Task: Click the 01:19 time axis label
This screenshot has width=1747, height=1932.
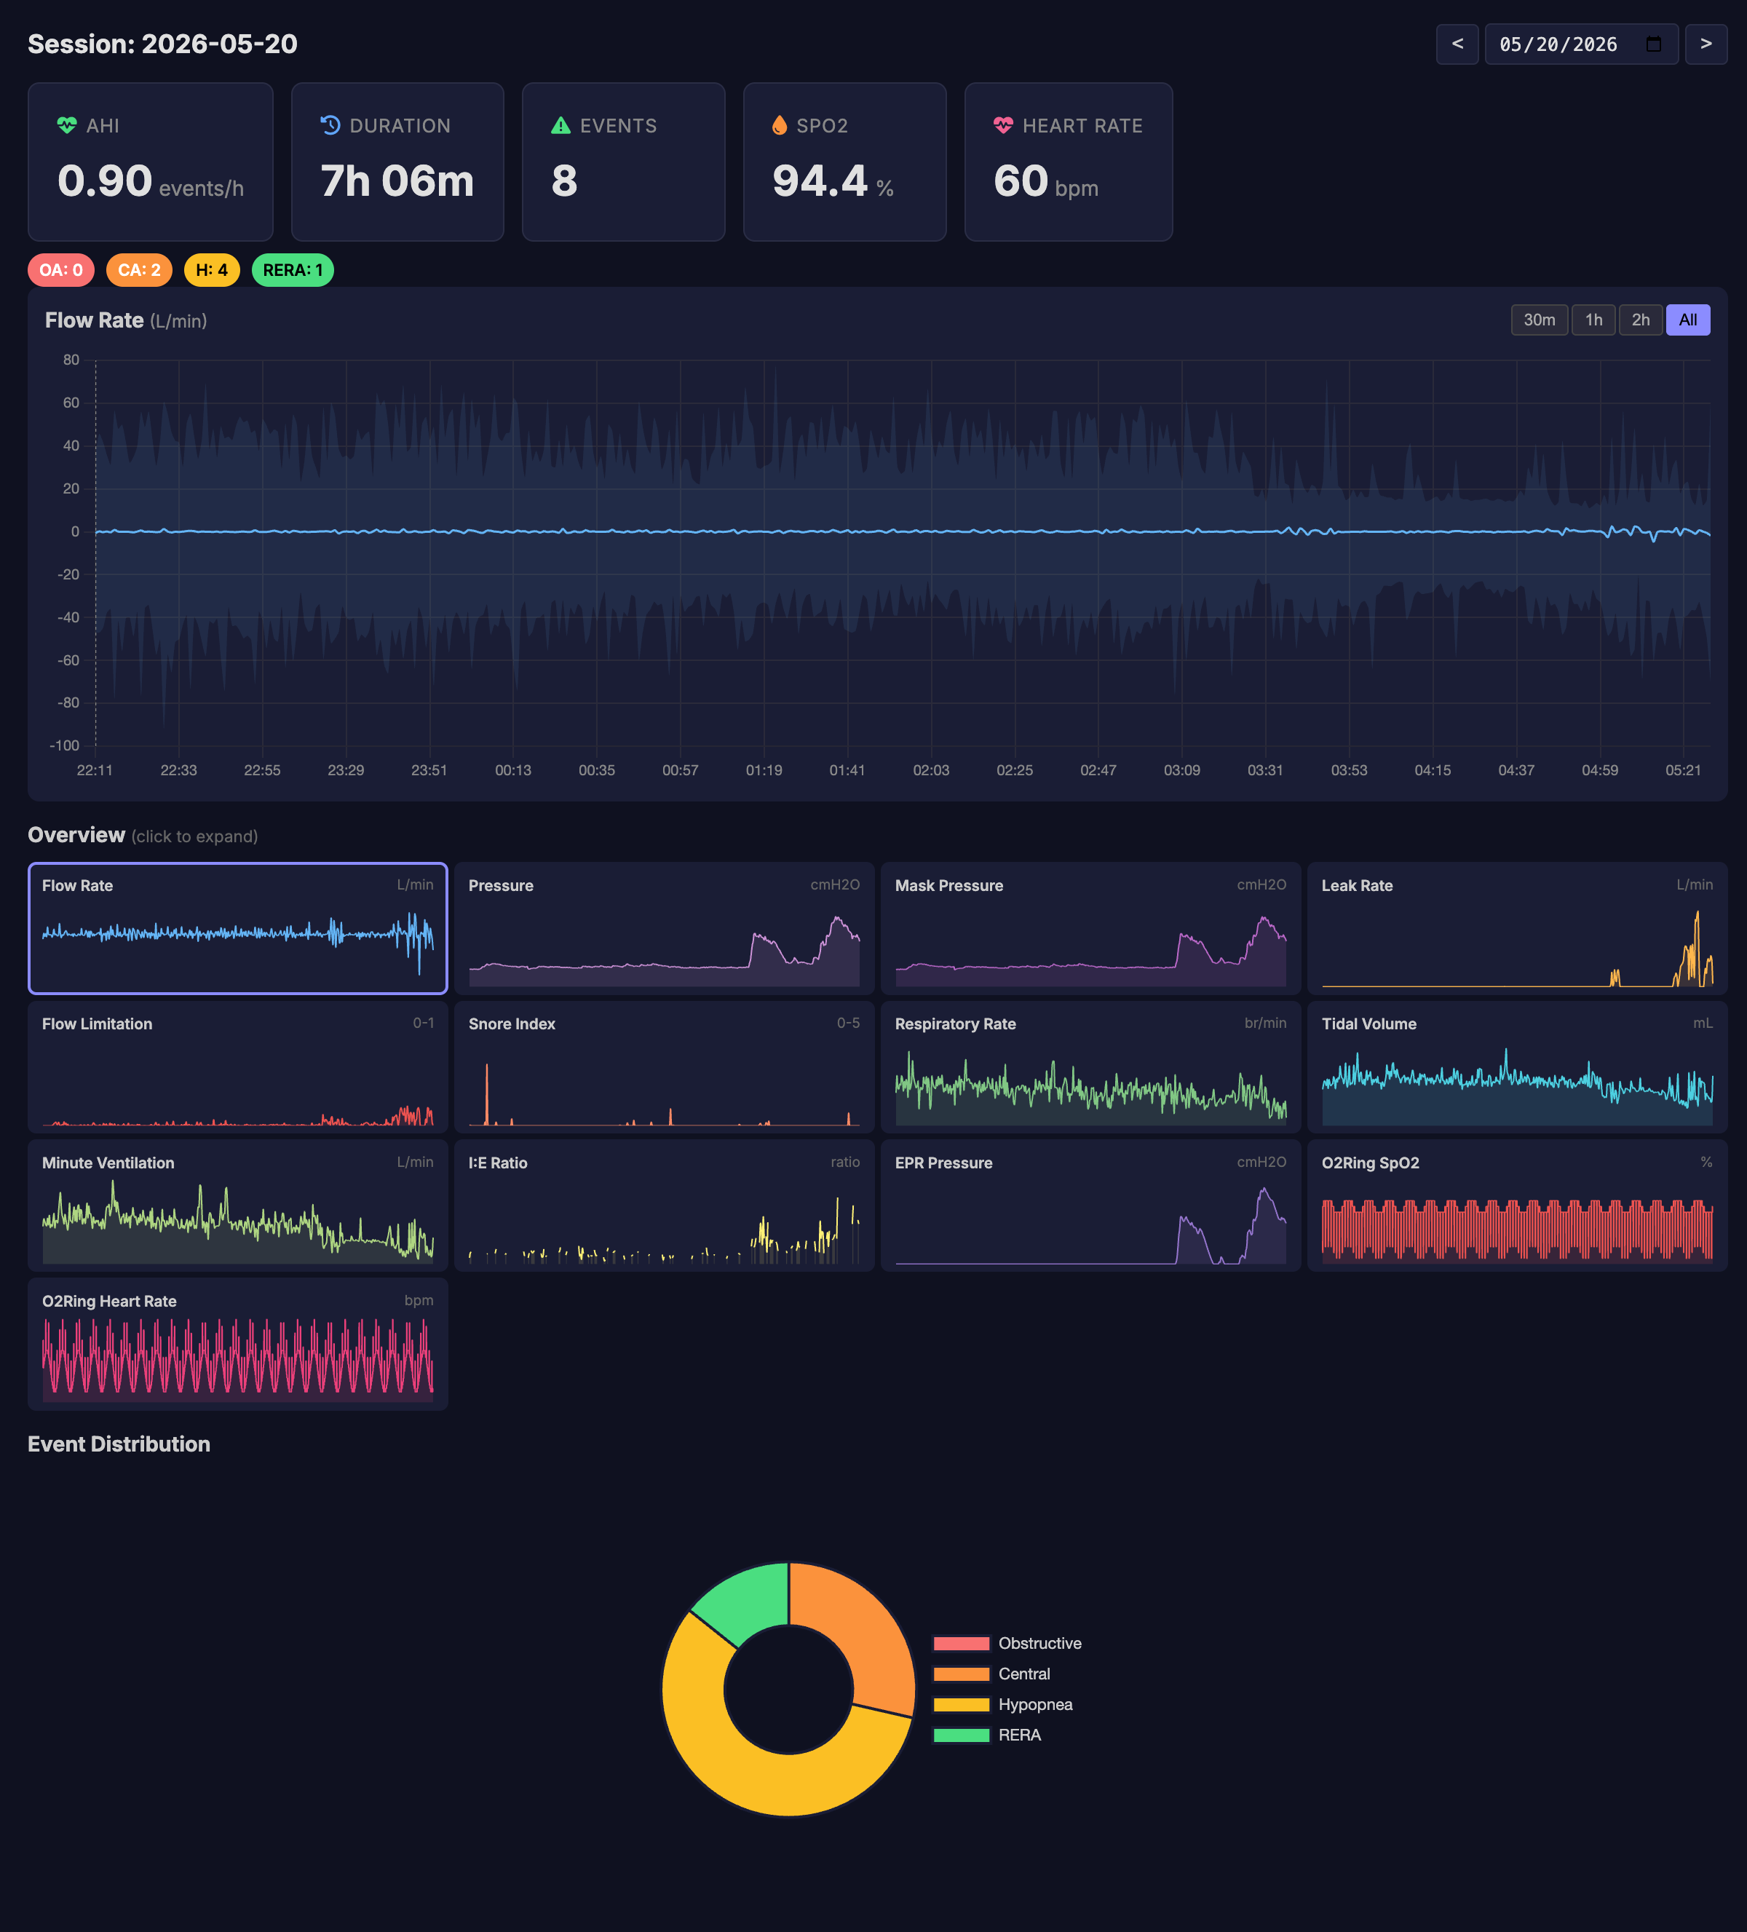Action: click(764, 770)
